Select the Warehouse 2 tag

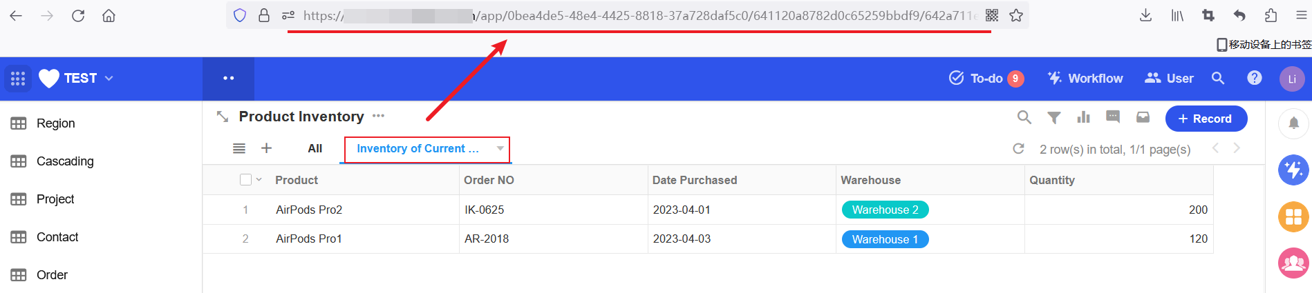pos(885,210)
